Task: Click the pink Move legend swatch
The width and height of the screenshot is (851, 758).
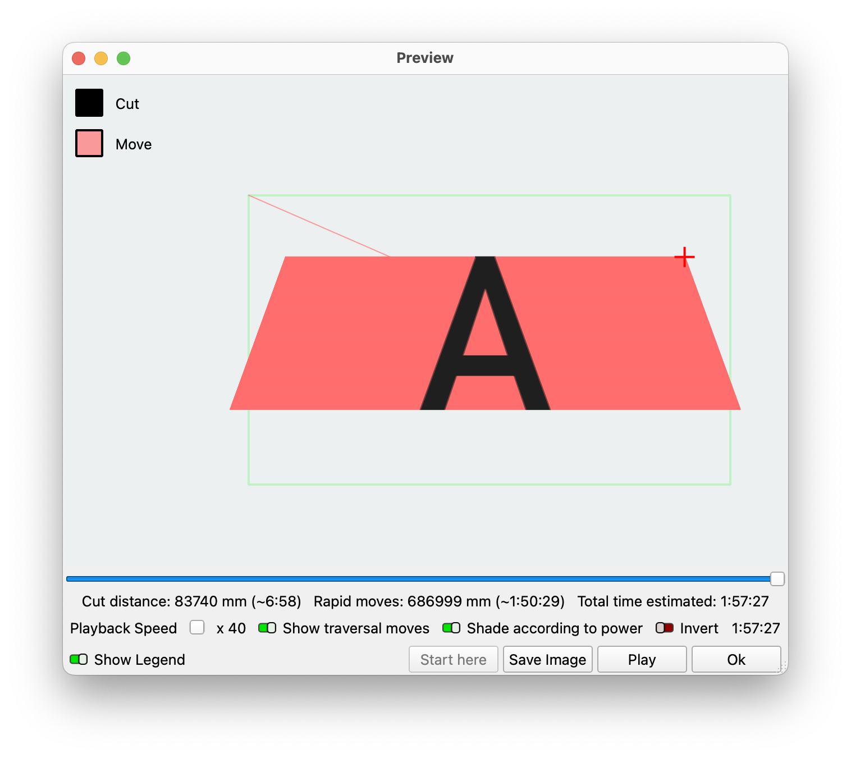Action: [89, 144]
